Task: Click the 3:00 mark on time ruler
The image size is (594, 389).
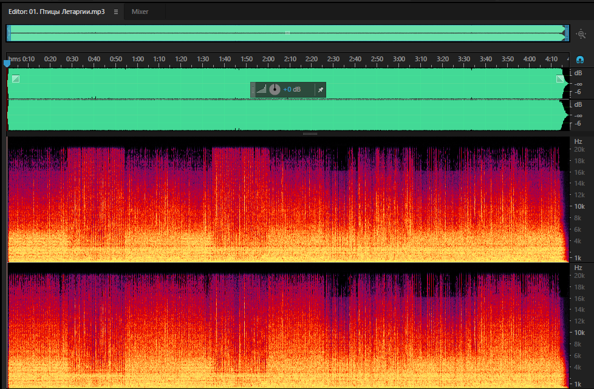Action: (x=399, y=59)
